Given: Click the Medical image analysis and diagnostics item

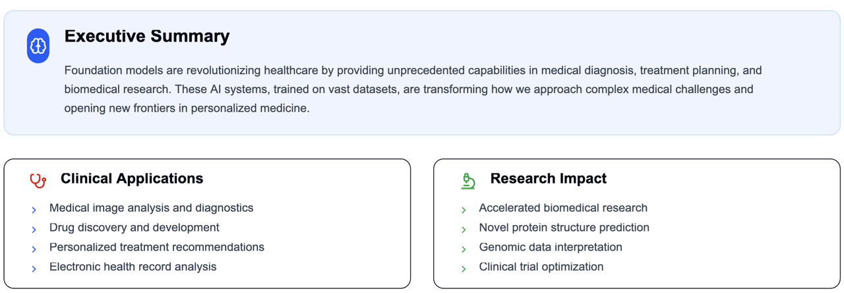Looking at the screenshot, I should 151,208.
